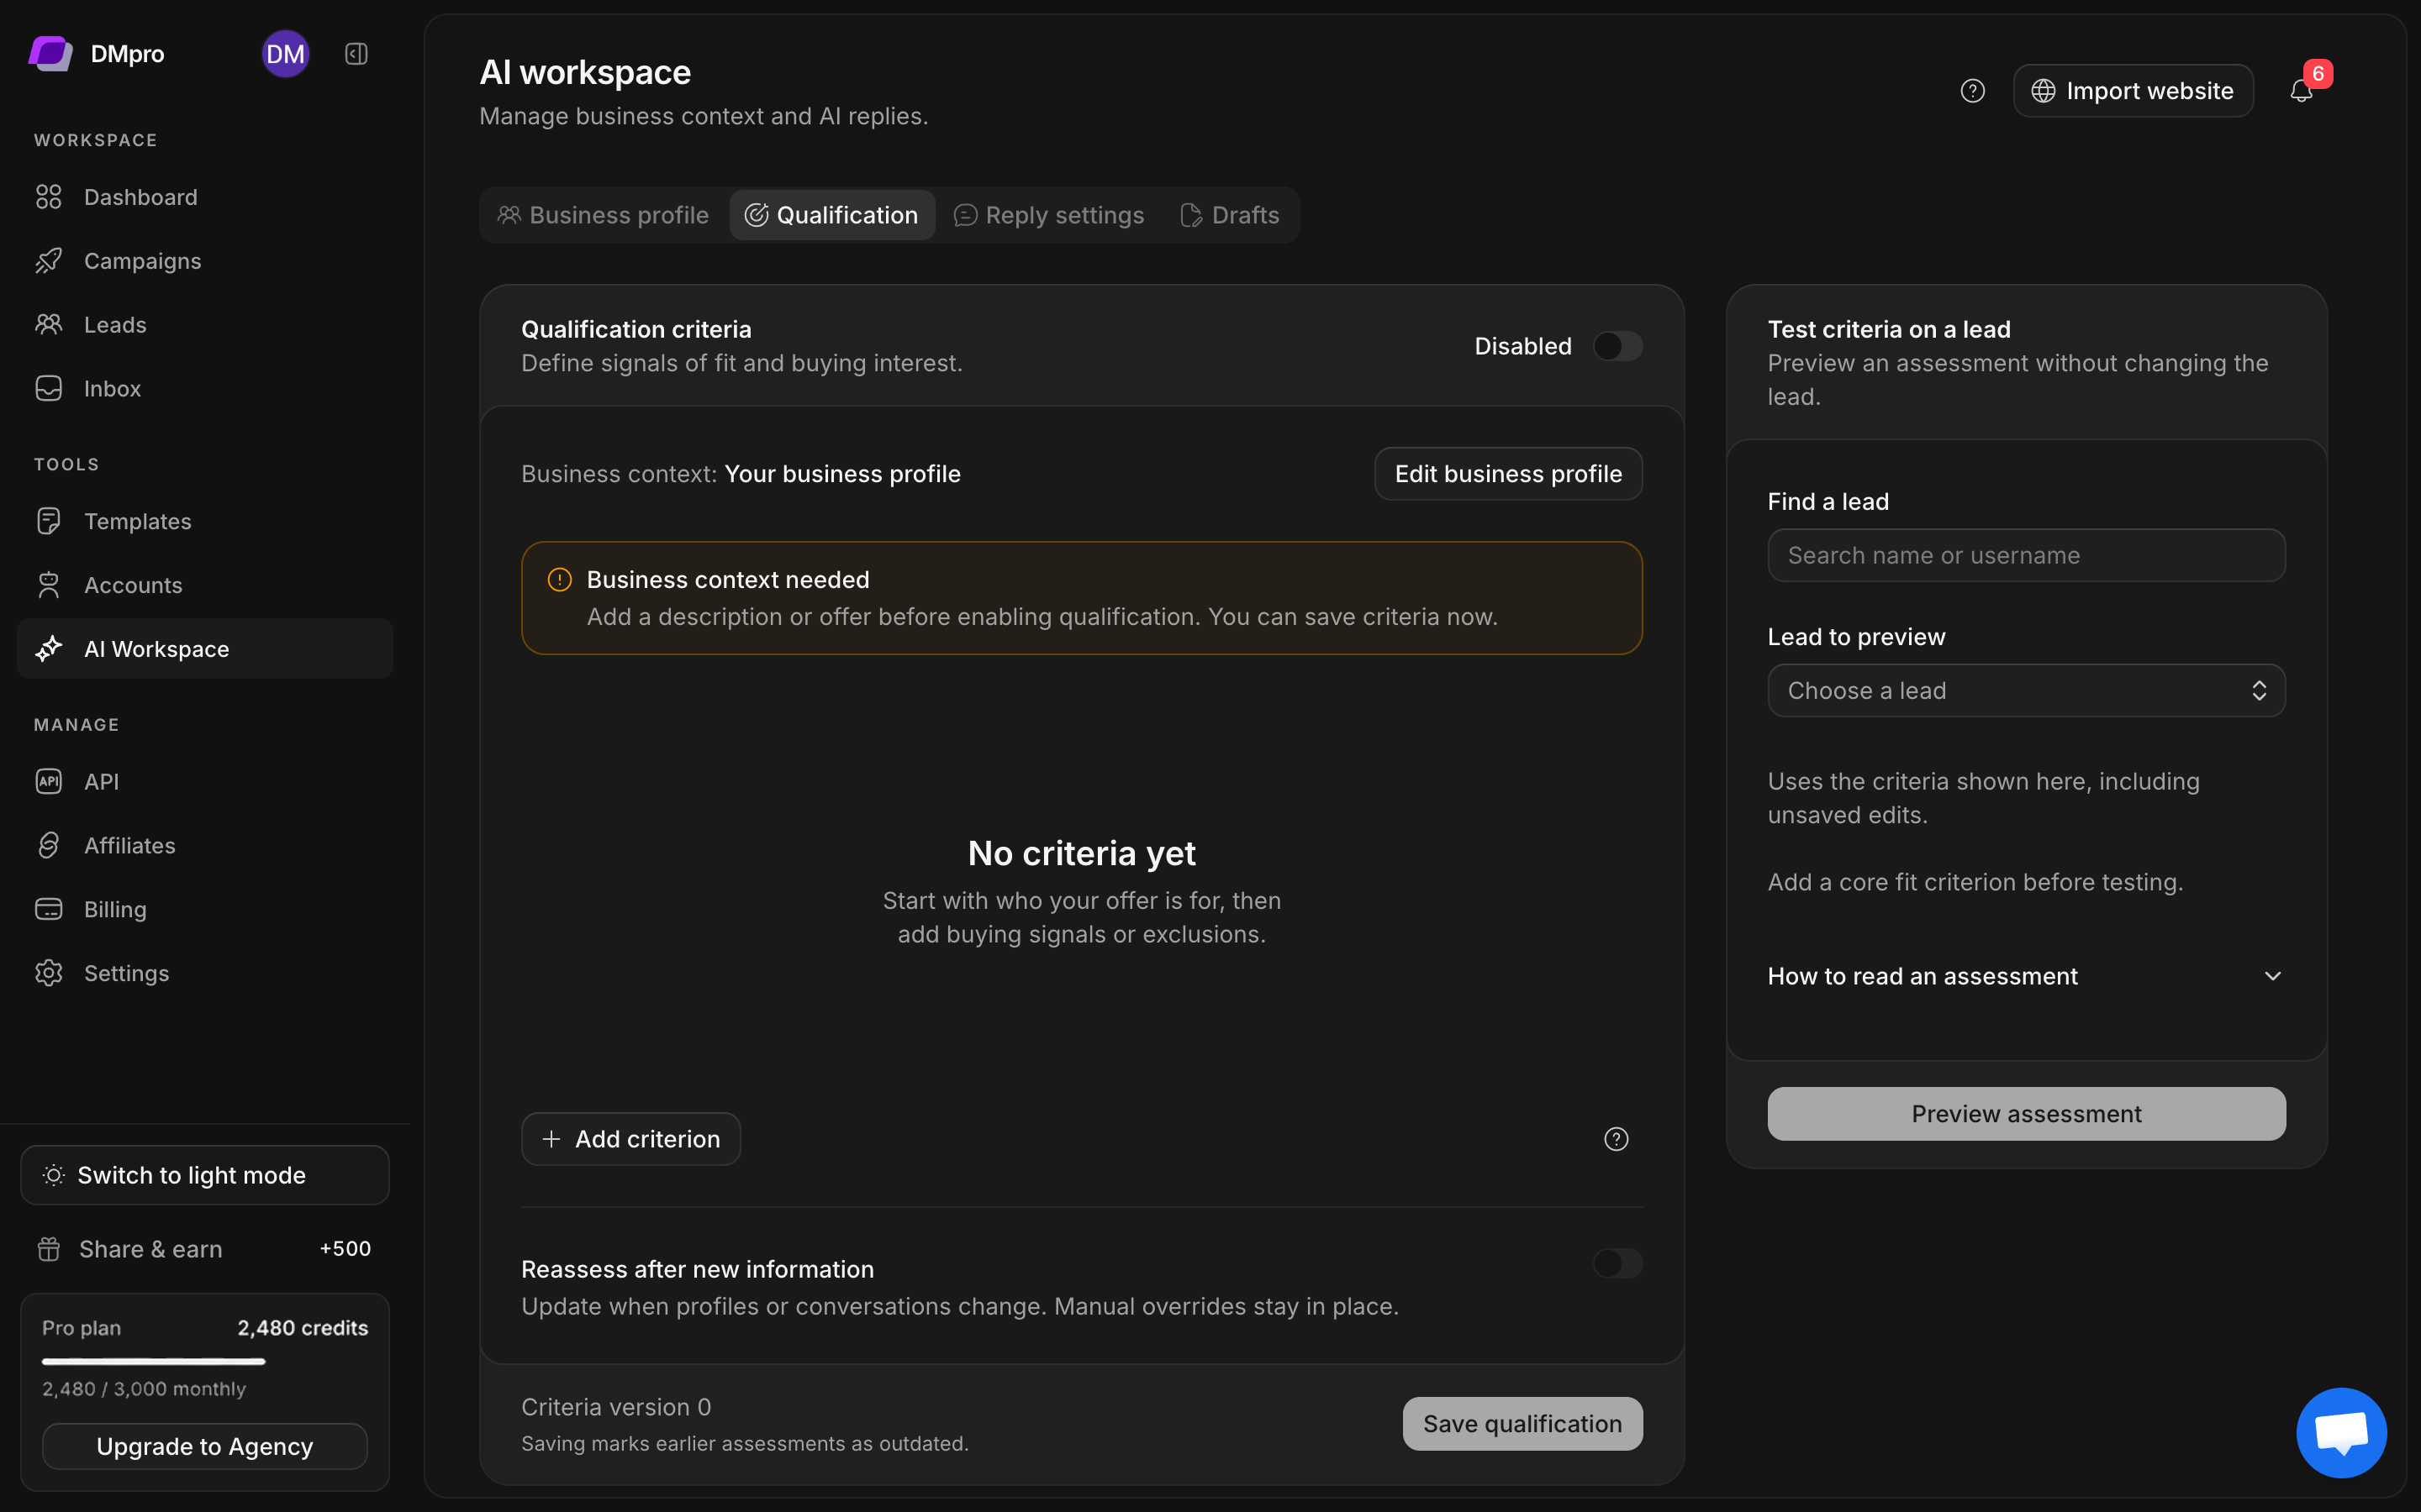Click Add criterion button

[x=630, y=1139]
